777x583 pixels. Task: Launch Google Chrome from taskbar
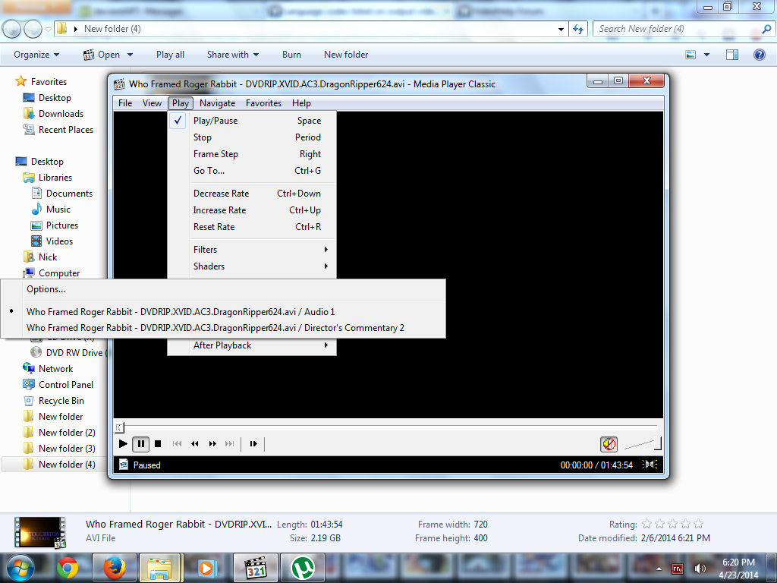coord(68,568)
